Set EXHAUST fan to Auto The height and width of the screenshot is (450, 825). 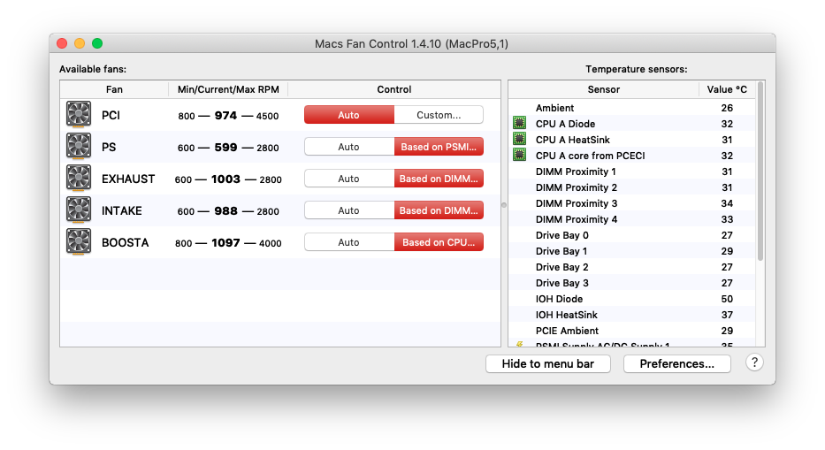coord(349,179)
